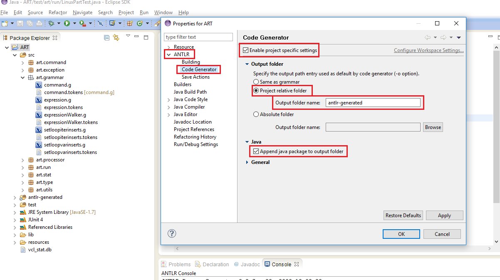Select the Same as grammar radio

coord(256,82)
